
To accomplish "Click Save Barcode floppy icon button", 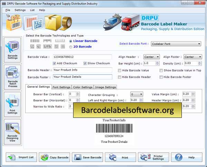I will coord(87,157).
